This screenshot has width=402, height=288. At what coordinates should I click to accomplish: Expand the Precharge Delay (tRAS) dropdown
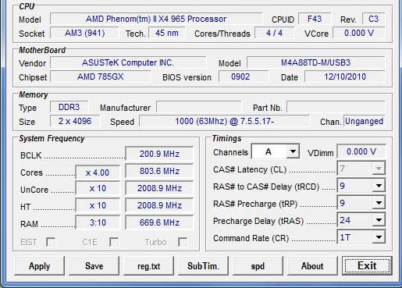click(x=379, y=220)
